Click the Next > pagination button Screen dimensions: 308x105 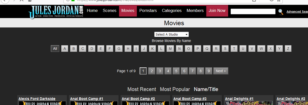click(x=221, y=71)
